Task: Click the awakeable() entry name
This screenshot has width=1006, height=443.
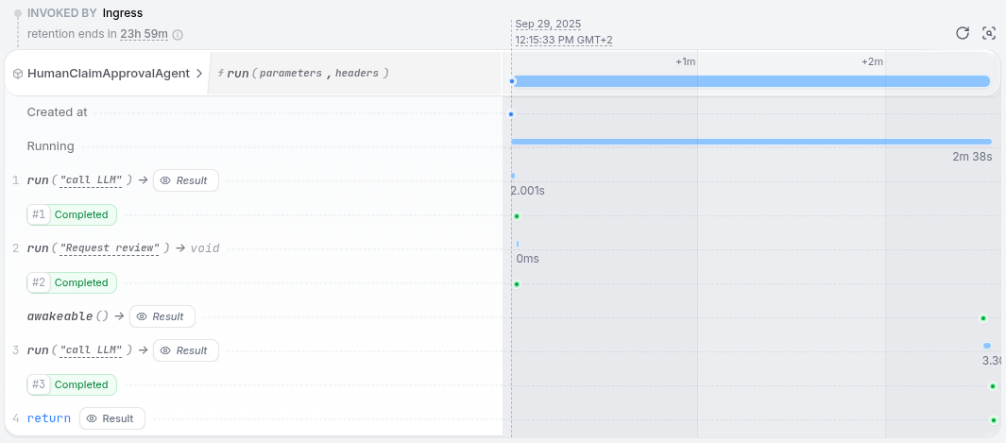Action: coord(69,316)
